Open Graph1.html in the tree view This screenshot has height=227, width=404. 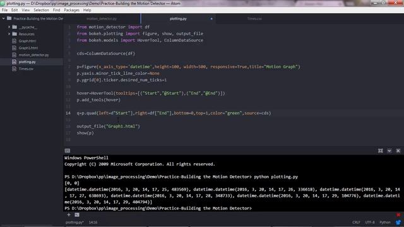[28, 48]
